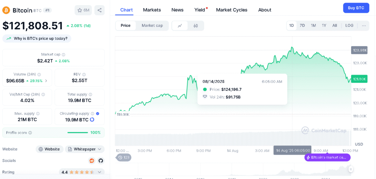Select the Price toggle

point(126,26)
